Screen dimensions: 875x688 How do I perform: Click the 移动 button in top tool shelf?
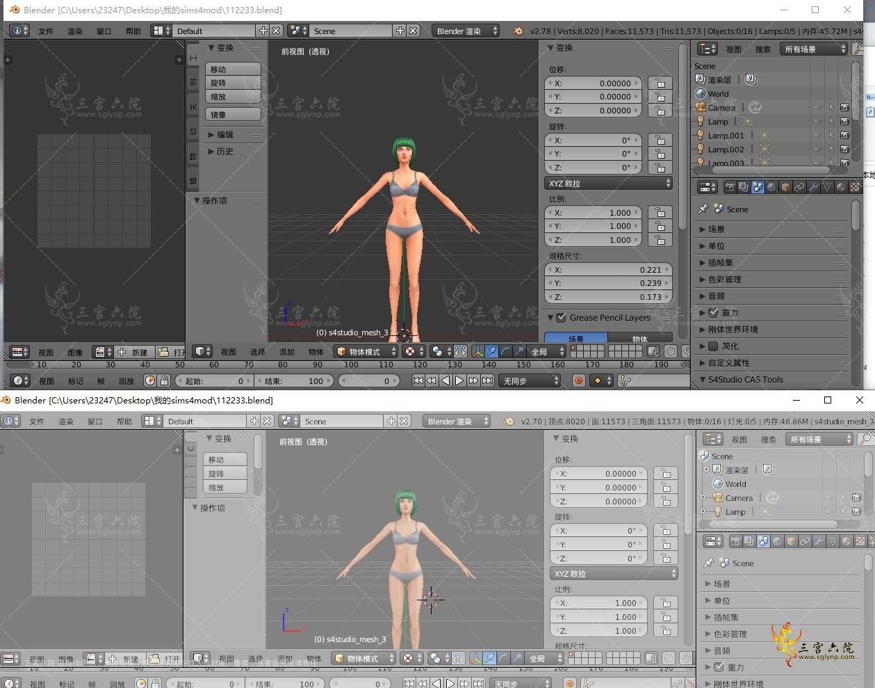(233, 69)
